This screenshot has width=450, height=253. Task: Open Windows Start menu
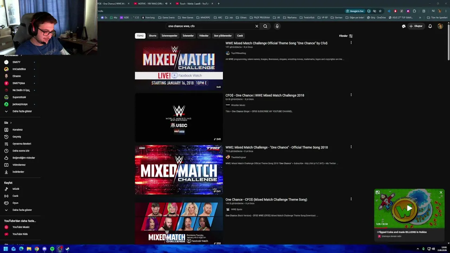(x=6, y=249)
